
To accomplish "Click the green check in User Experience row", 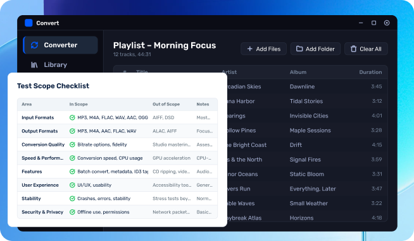I will pyautogui.click(x=72, y=185).
